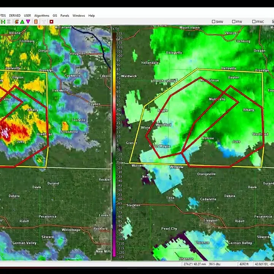
Task: Expand the GIS menu
Action: point(55,16)
